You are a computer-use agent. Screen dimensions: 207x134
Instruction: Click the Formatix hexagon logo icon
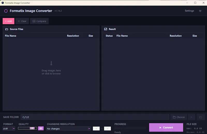[6, 11]
